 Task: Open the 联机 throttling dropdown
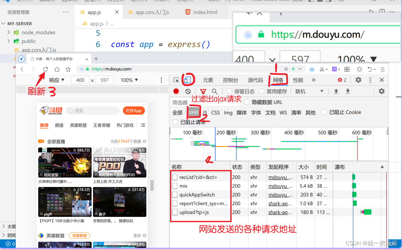coord(309,91)
